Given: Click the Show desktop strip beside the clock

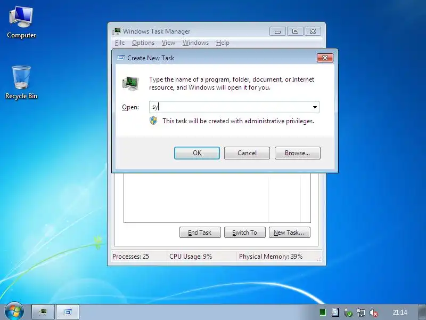Looking at the screenshot, I should pos(422,313).
